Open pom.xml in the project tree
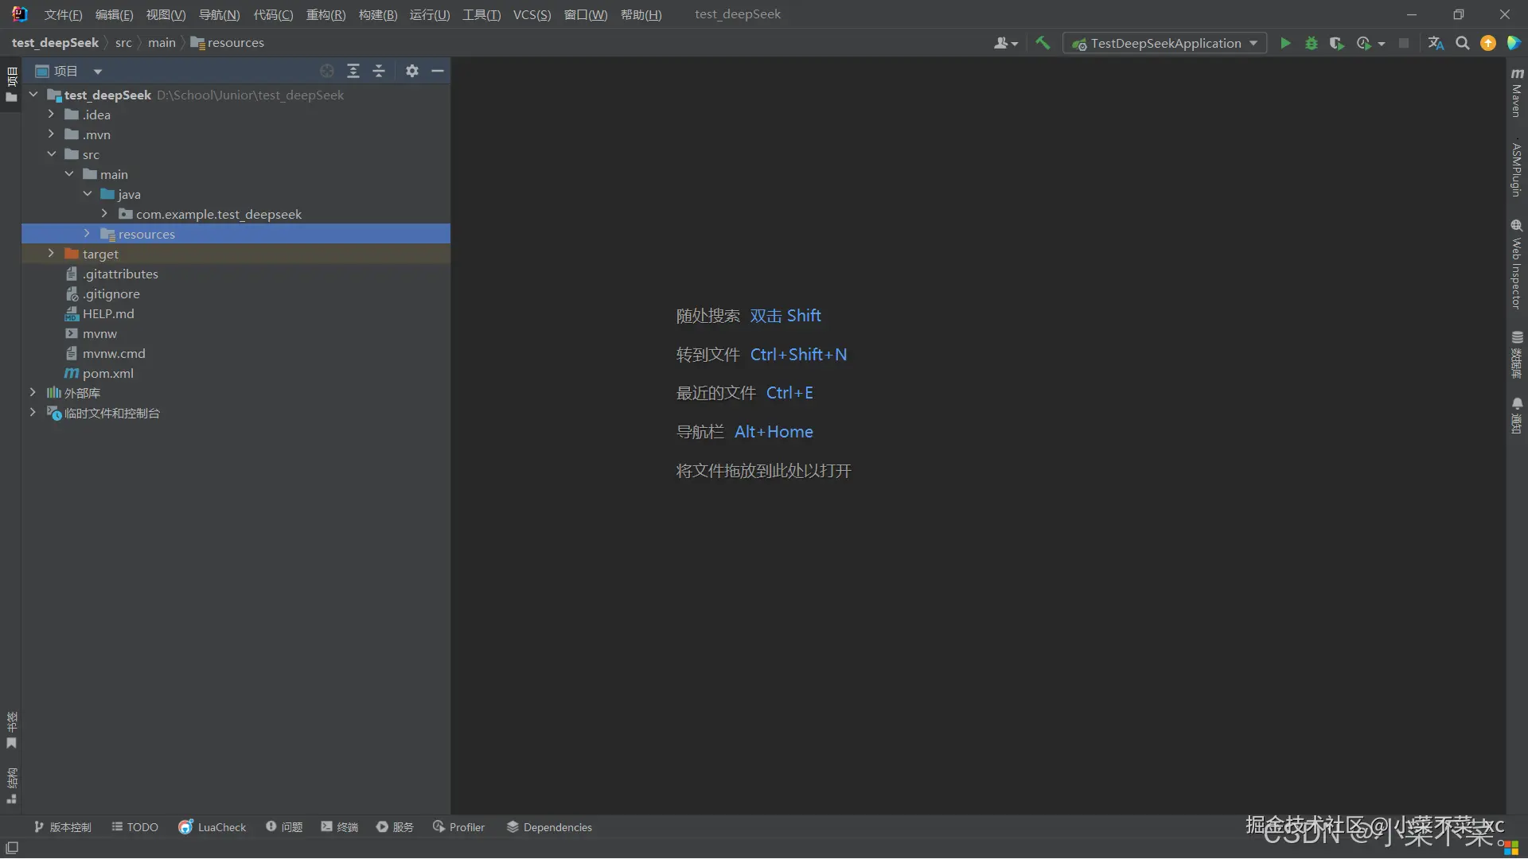1528x859 pixels. click(x=107, y=373)
